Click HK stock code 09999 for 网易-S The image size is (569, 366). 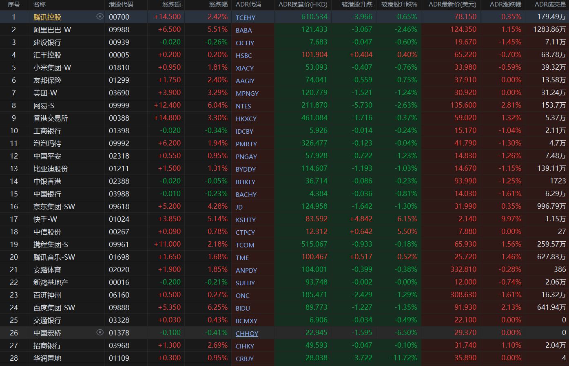[x=119, y=106]
